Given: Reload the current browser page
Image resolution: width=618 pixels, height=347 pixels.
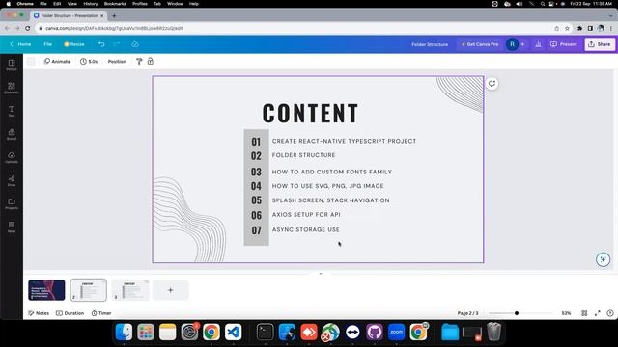Looking at the screenshot, I should pos(28,28).
